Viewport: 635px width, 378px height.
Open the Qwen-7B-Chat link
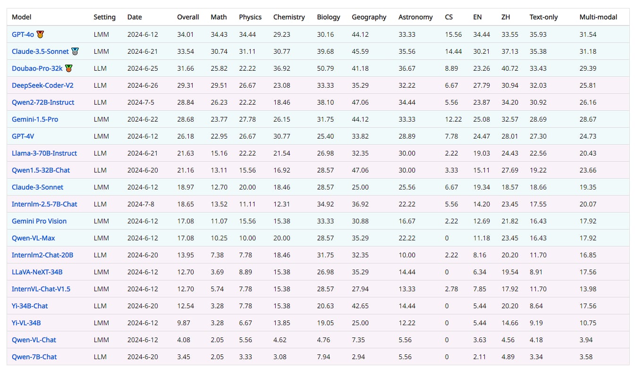[34, 357]
